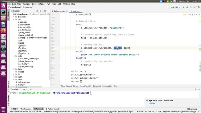The height and width of the screenshot is (113, 201).
Task: Click Update link in PyCharm notification
Action: pos(153,103)
